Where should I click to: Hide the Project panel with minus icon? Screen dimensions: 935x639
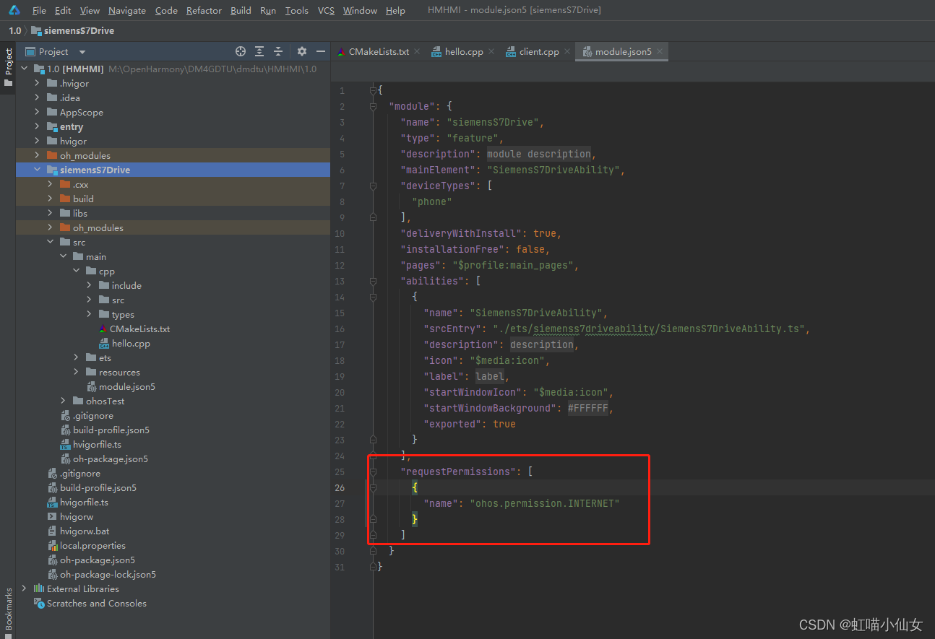(x=321, y=51)
